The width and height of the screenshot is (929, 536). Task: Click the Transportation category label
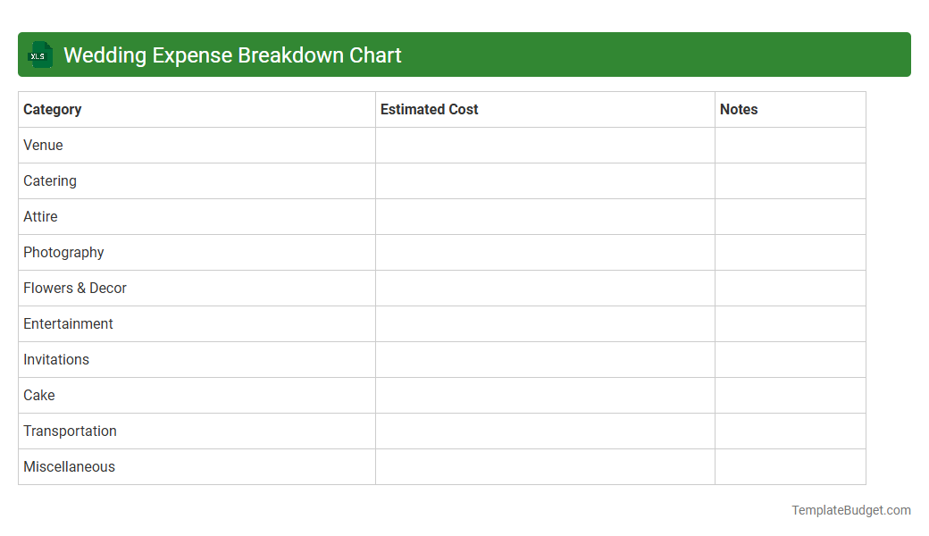click(x=70, y=431)
